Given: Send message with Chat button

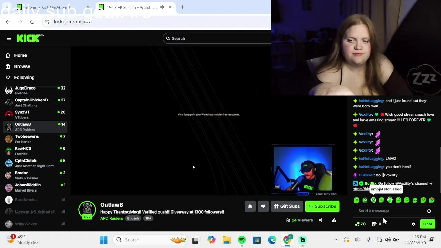Looking at the screenshot, I should coord(428,224).
